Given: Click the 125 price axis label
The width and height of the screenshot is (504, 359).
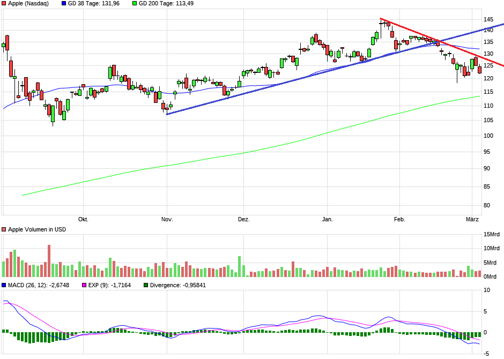Looking at the screenshot, I should [x=488, y=66].
